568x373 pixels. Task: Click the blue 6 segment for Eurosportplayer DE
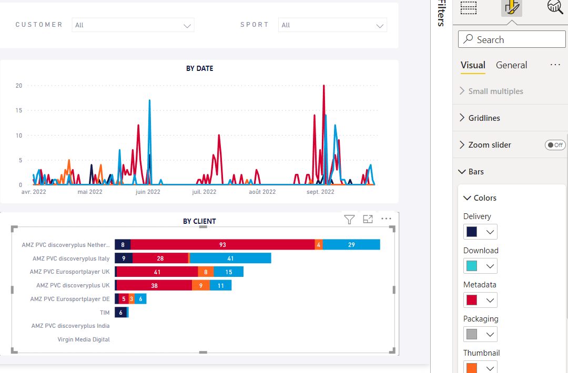(140, 299)
